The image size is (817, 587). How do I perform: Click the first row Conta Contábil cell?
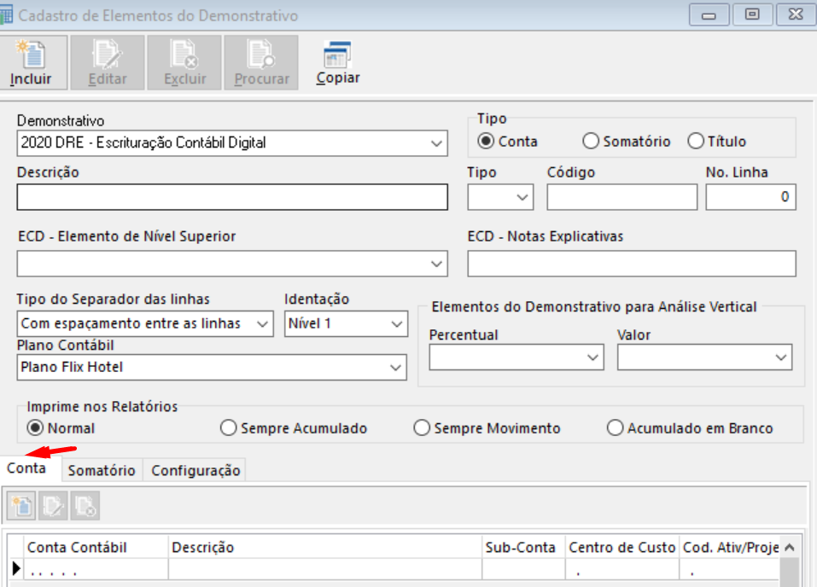click(x=96, y=569)
